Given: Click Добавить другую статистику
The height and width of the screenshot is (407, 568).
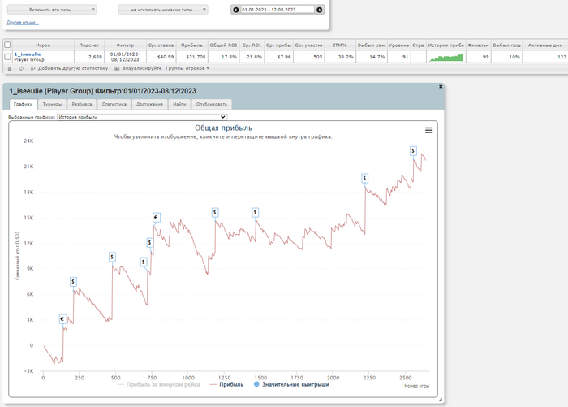Looking at the screenshot, I should pos(73,68).
